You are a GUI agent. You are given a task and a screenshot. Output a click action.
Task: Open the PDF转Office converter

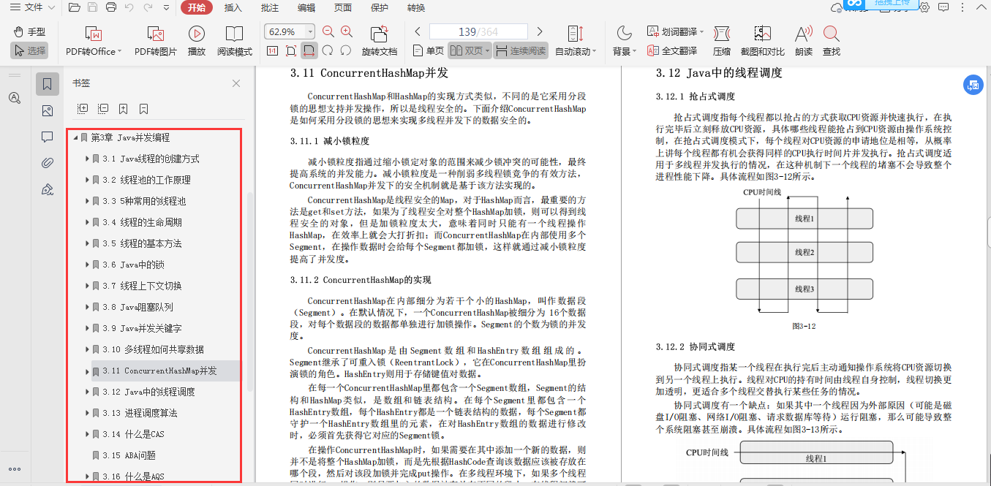(94, 41)
